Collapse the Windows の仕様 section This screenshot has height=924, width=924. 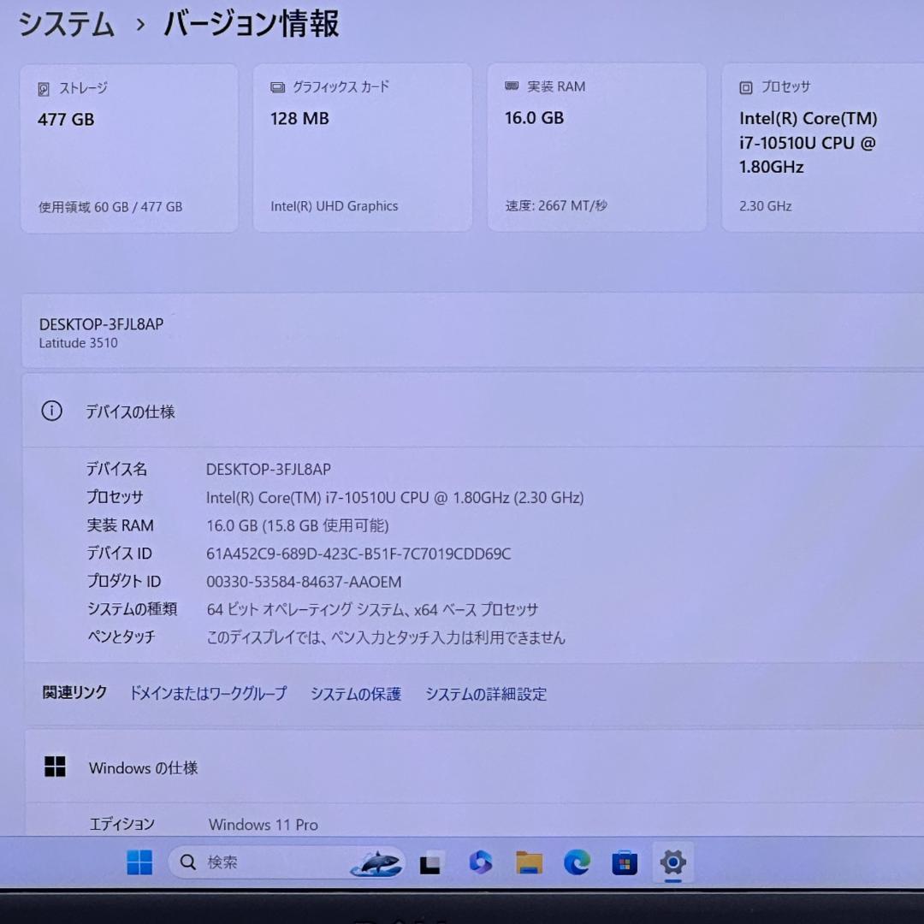pyautogui.click(x=474, y=767)
